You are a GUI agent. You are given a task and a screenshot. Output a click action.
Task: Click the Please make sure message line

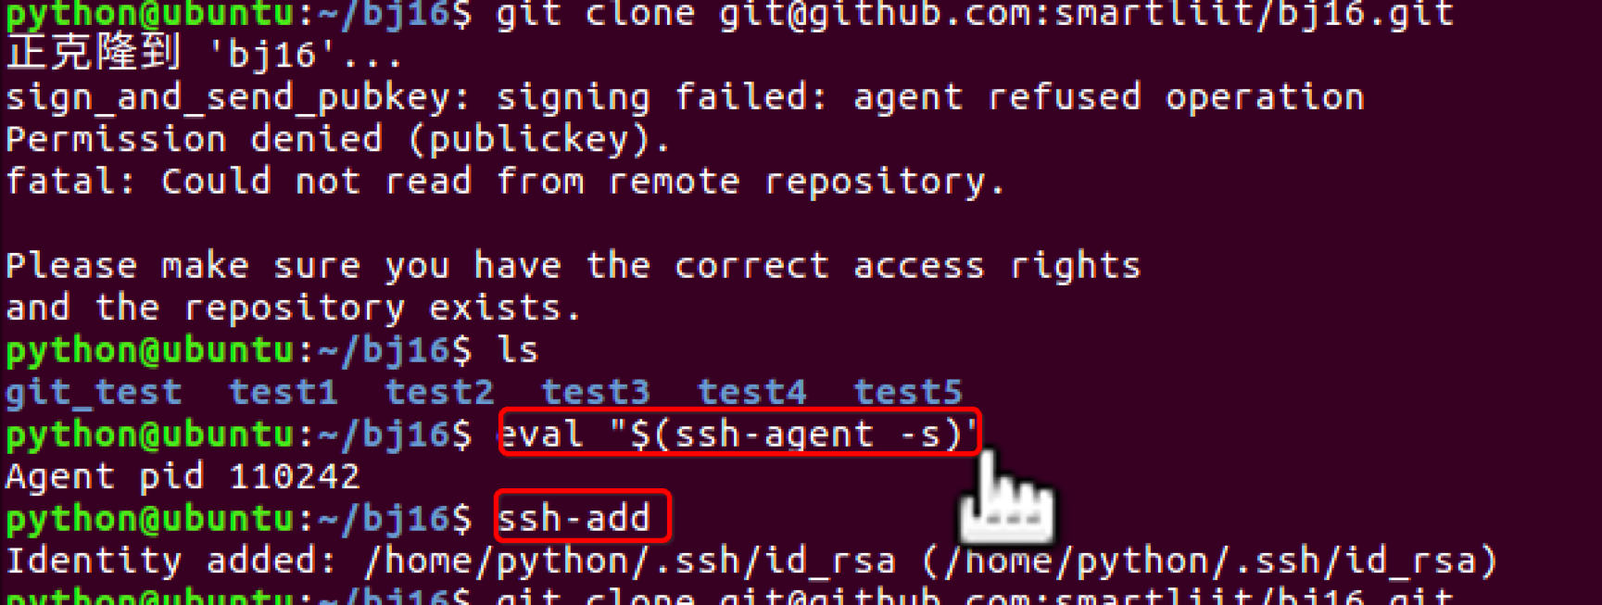573,266
